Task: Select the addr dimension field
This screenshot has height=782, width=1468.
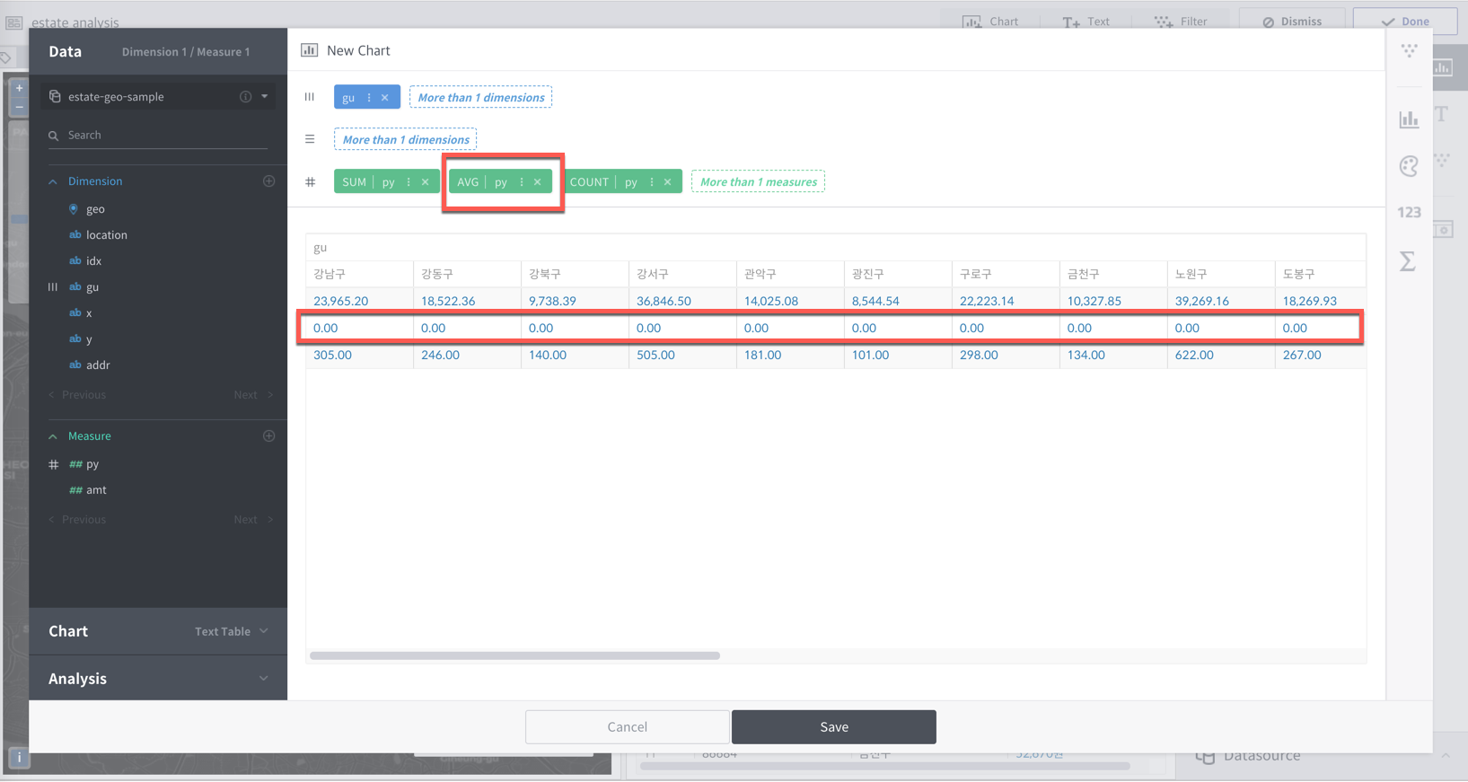Action: 98,365
